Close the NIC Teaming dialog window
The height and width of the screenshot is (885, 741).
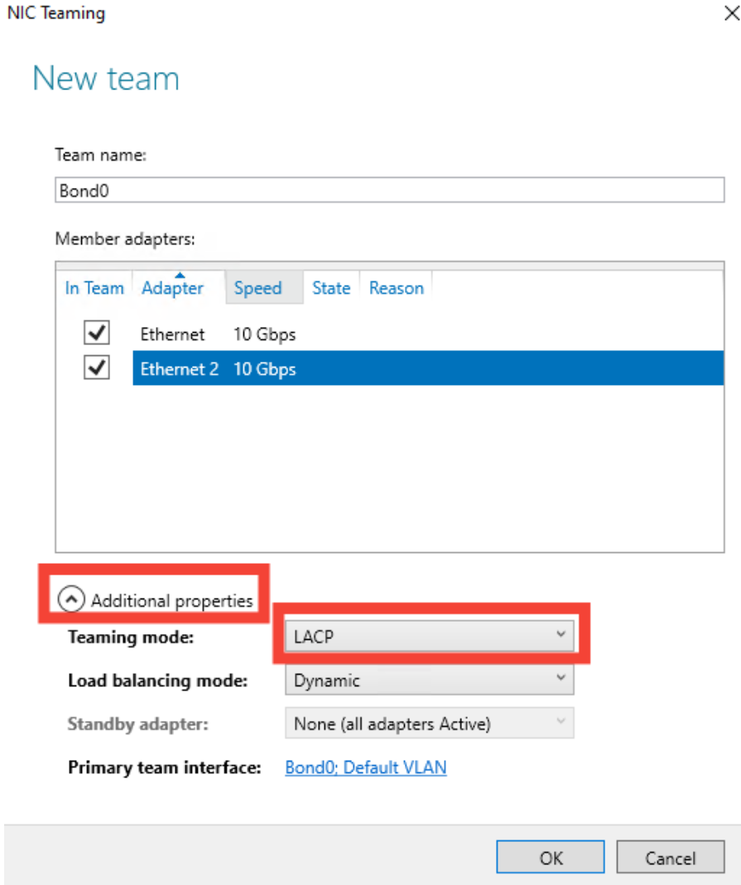point(729,13)
